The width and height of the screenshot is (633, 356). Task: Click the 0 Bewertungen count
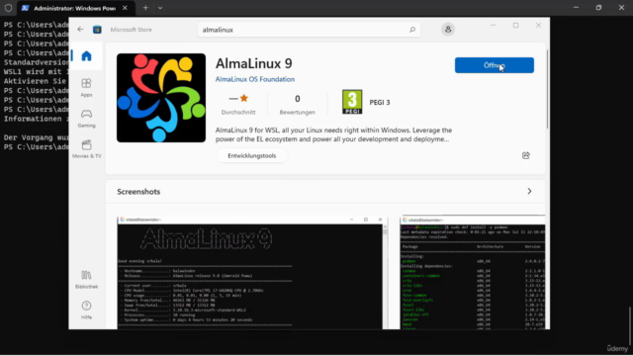pyautogui.click(x=297, y=103)
